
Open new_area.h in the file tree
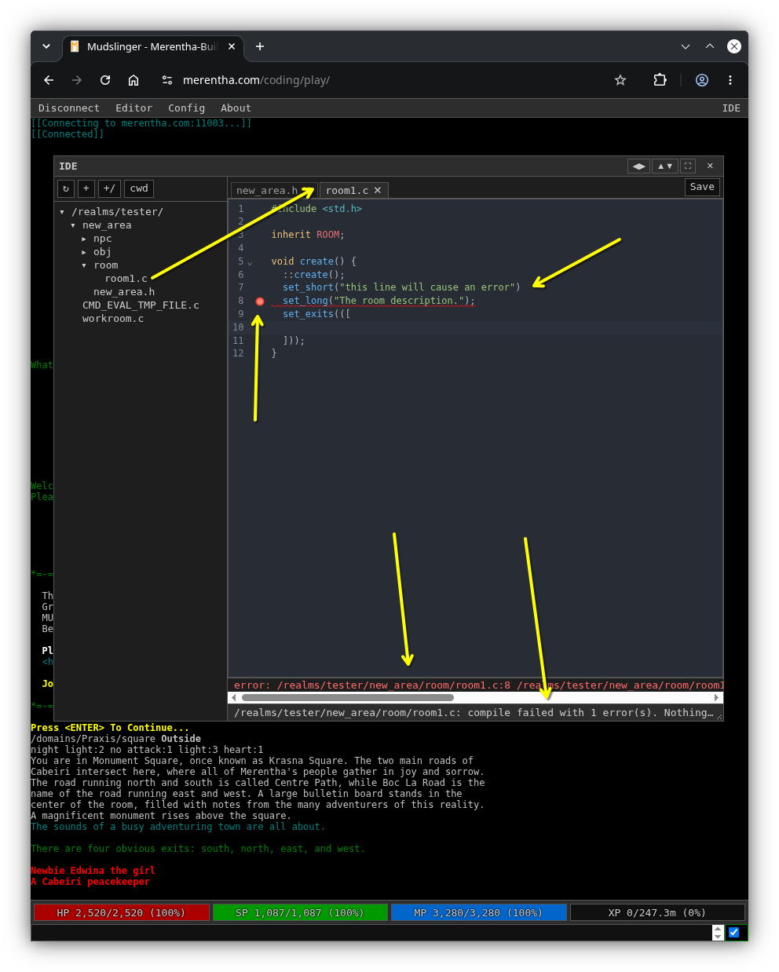tap(124, 292)
